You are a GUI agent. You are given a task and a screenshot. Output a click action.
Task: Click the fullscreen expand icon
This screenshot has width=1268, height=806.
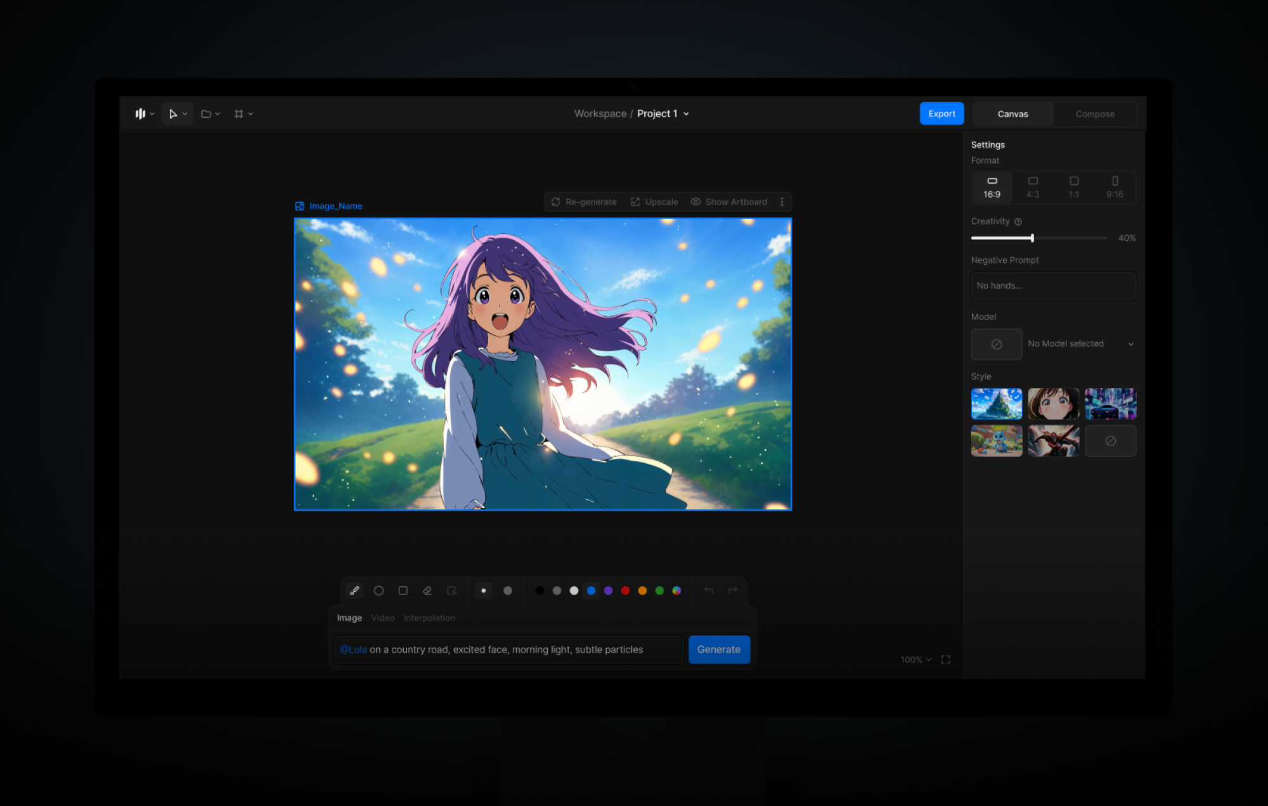tap(945, 660)
